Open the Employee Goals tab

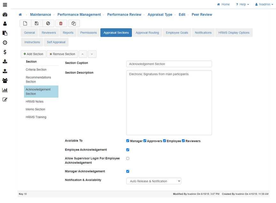(x=177, y=33)
